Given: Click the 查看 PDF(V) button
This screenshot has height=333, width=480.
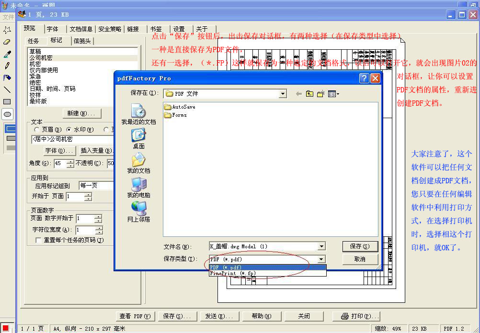Looking at the screenshot, I should tap(135, 316).
